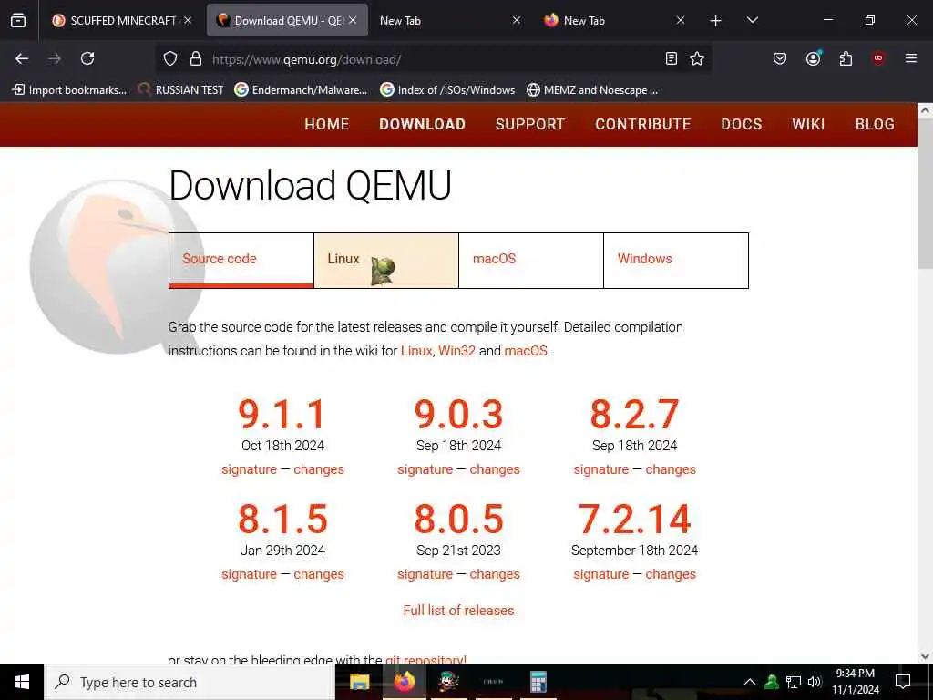Open notification center icon

903,682
